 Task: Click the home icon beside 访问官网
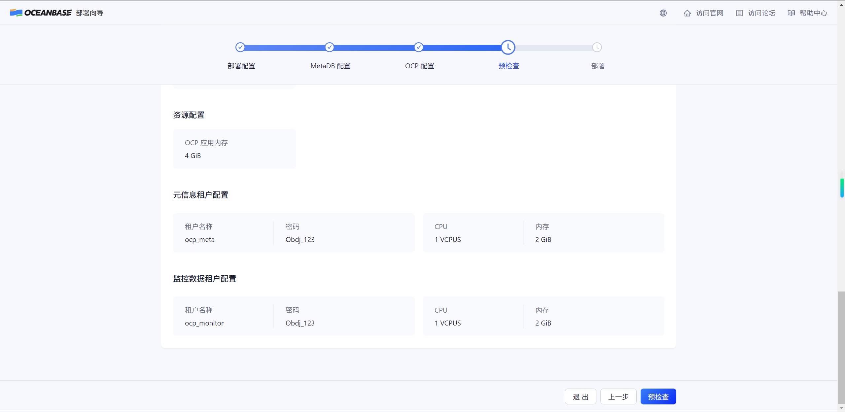pos(687,13)
